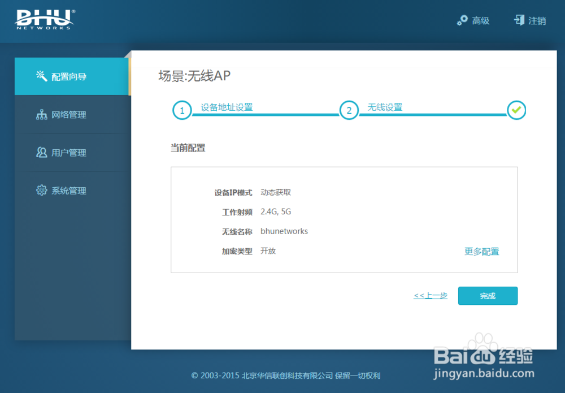Click the magic wand wizard icon
This screenshot has width=565, height=393.
point(41,76)
